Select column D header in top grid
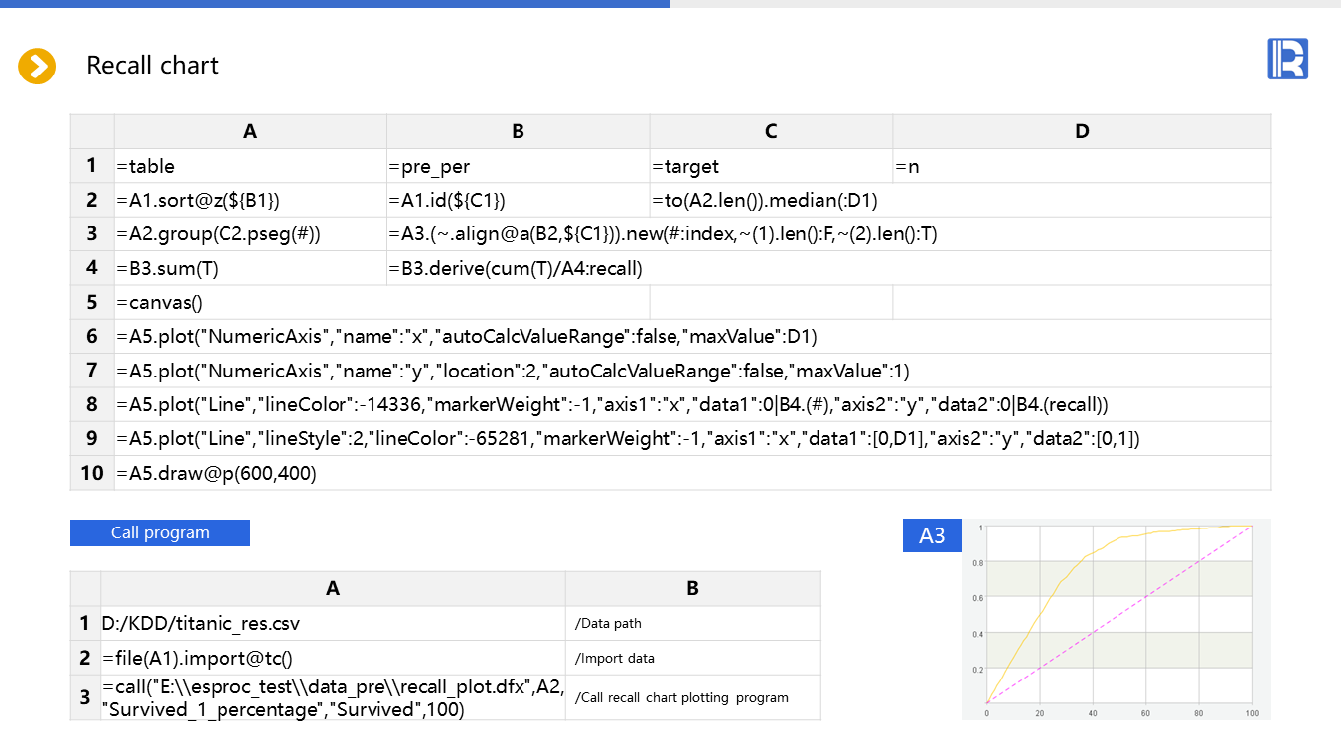Screen dimensions: 1341x754 click(x=1082, y=131)
